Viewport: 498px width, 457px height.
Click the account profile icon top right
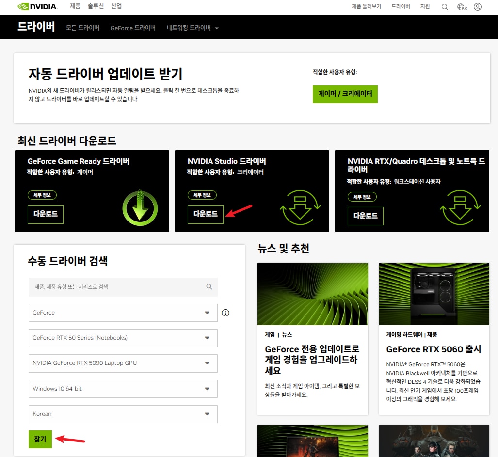[x=478, y=7]
